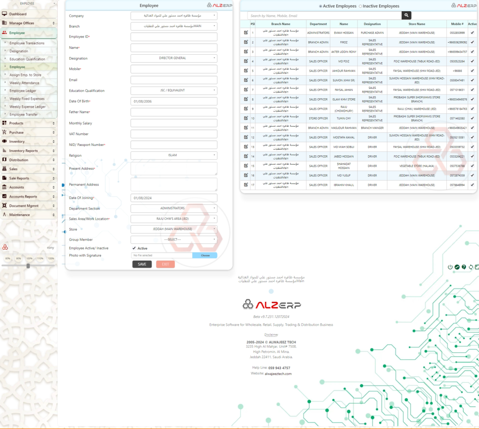Click the refresh arrows icon
Viewport: 479px width, 429px height.
coord(471,267)
